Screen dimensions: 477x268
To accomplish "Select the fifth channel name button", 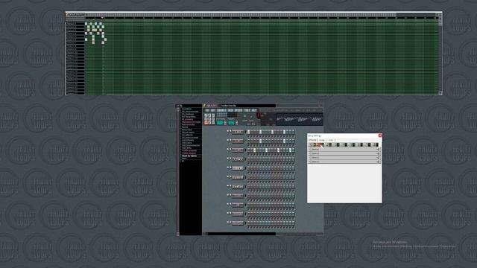I will (x=238, y=168).
